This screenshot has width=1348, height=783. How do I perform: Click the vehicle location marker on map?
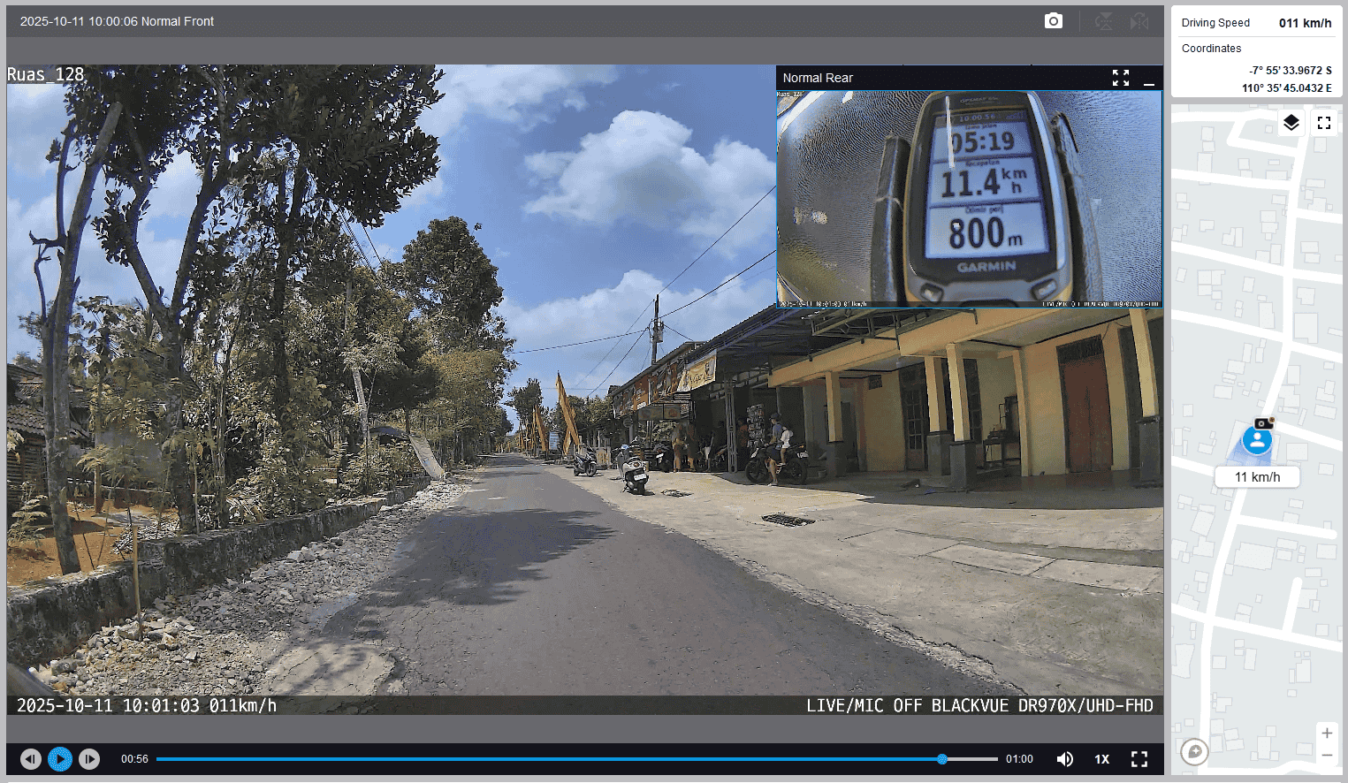pyautogui.click(x=1257, y=439)
